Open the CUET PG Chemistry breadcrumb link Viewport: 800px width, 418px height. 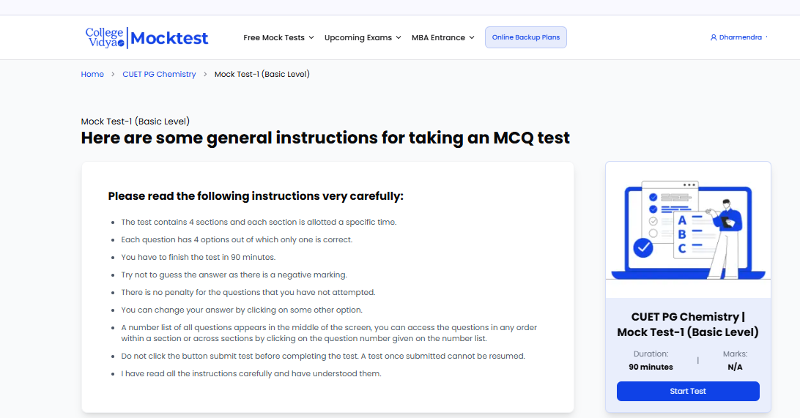pyautogui.click(x=159, y=75)
